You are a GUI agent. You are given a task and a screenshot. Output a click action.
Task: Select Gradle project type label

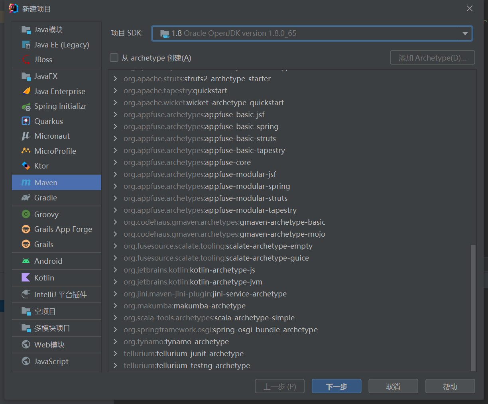[x=45, y=198]
